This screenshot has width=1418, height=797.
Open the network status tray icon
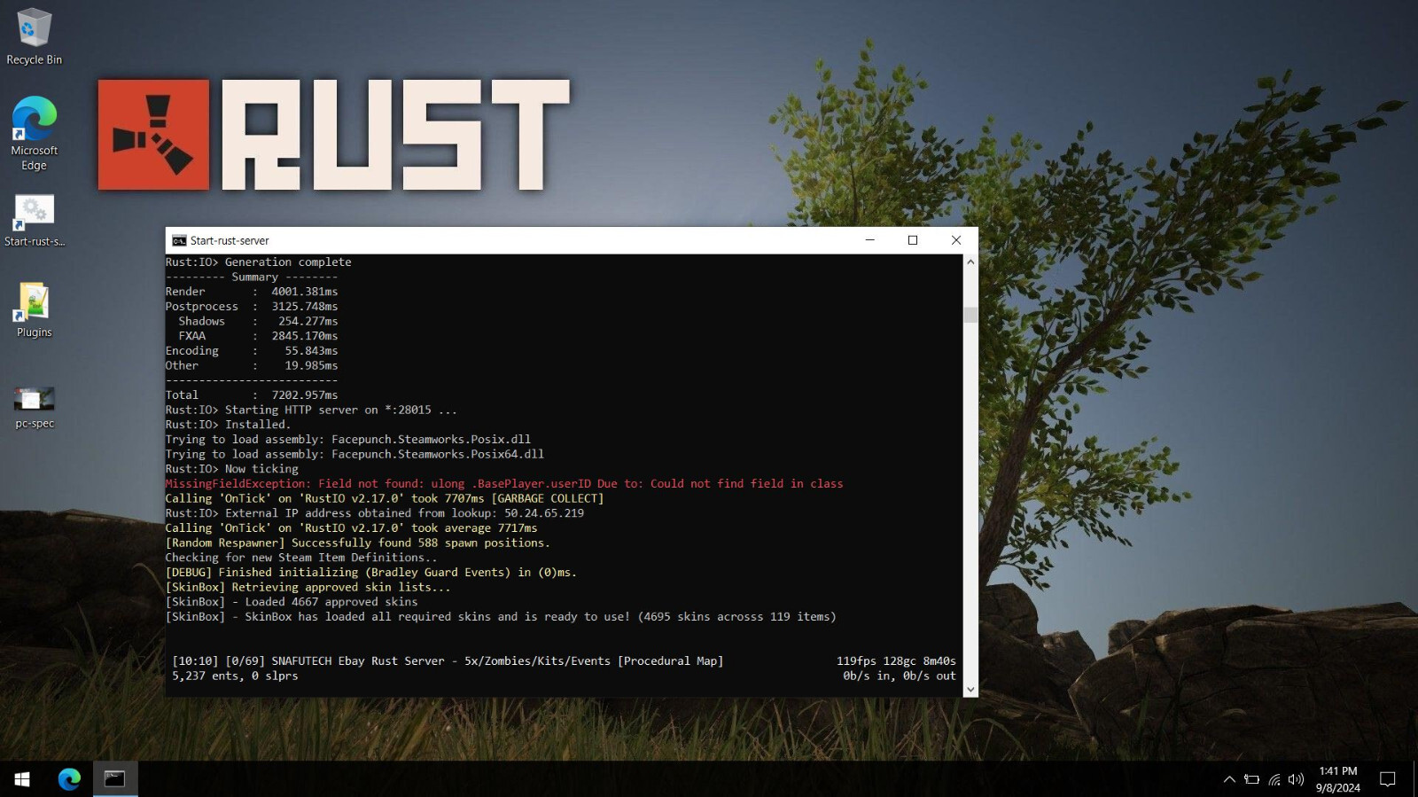(x=1274, y=779)
